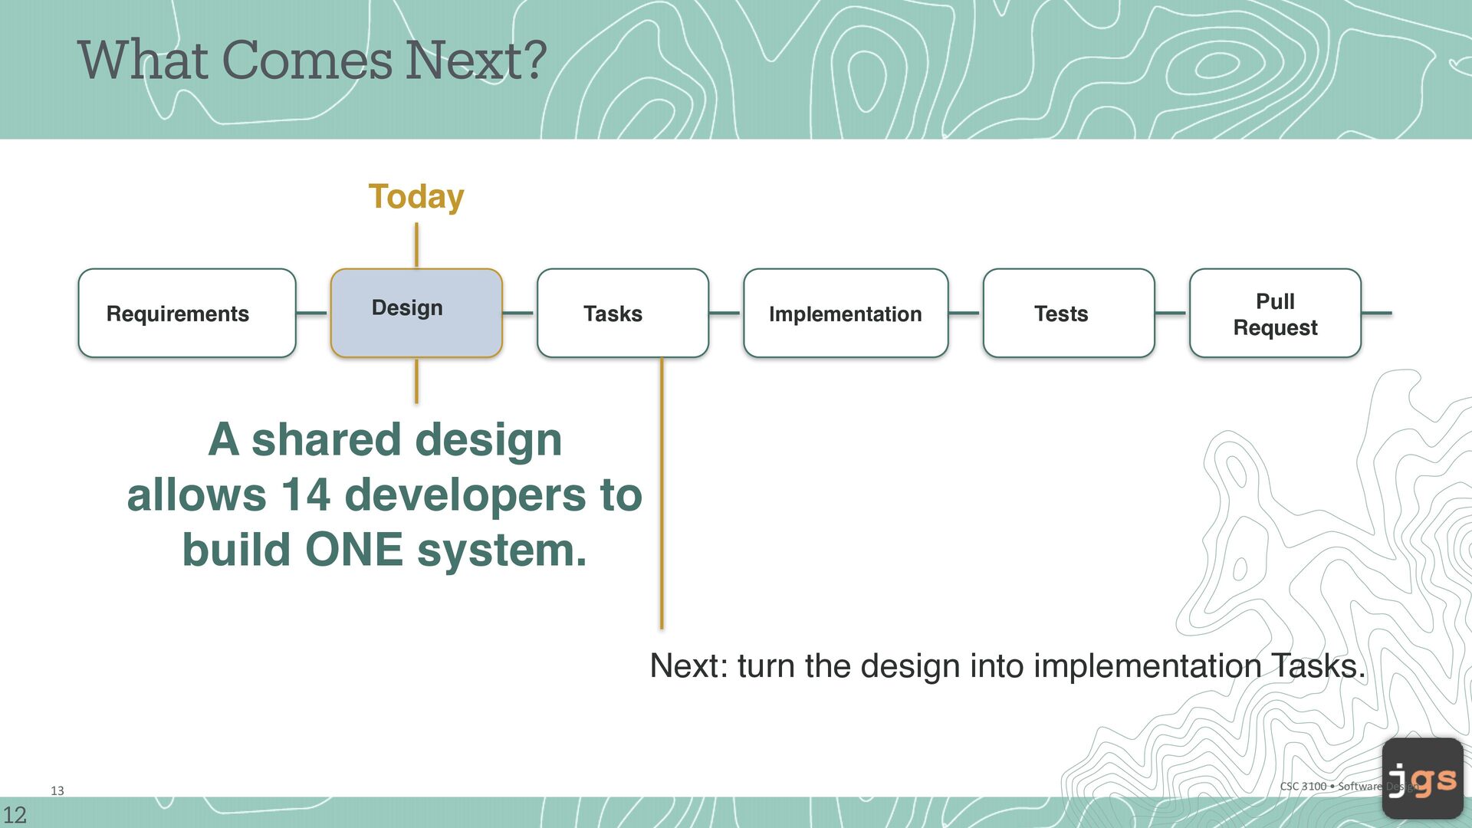Click the slide number 12 in corner
Viewport: 1472px width, 828px height.
(15, 814)
